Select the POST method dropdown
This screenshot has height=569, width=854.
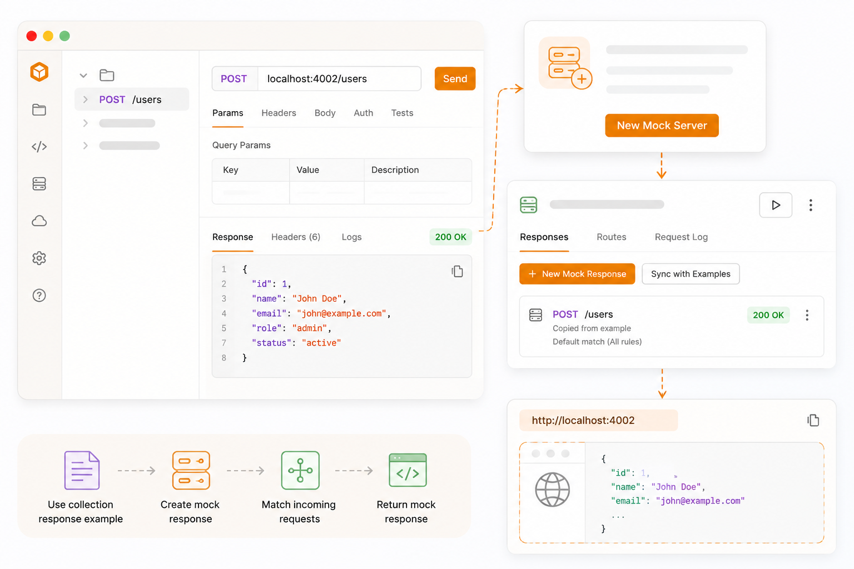point(234,79)
